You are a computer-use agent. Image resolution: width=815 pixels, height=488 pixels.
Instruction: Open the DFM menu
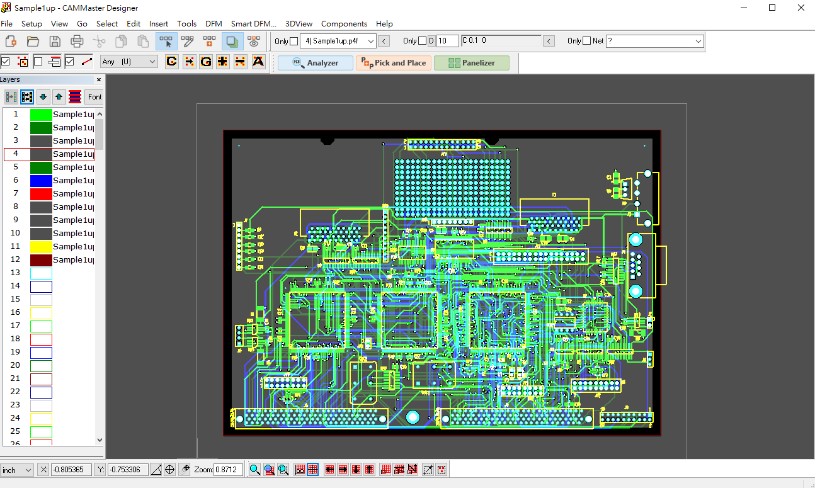point(214,24)
